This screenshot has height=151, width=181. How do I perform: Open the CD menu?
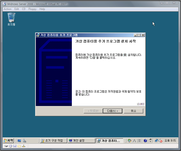coord(24,9)
